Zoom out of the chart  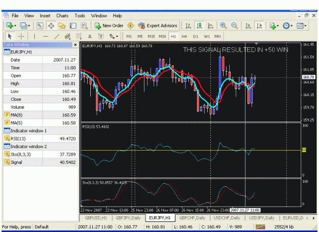pos(234,26)
